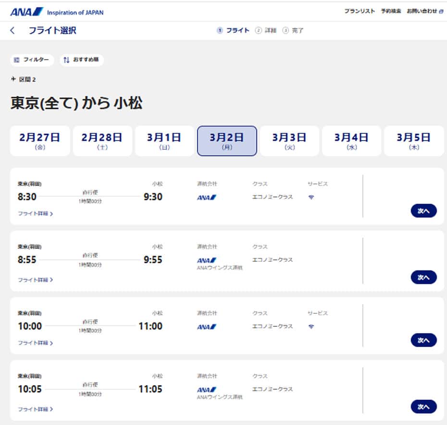Open 予約検索 in the top menu

[391, 11]
